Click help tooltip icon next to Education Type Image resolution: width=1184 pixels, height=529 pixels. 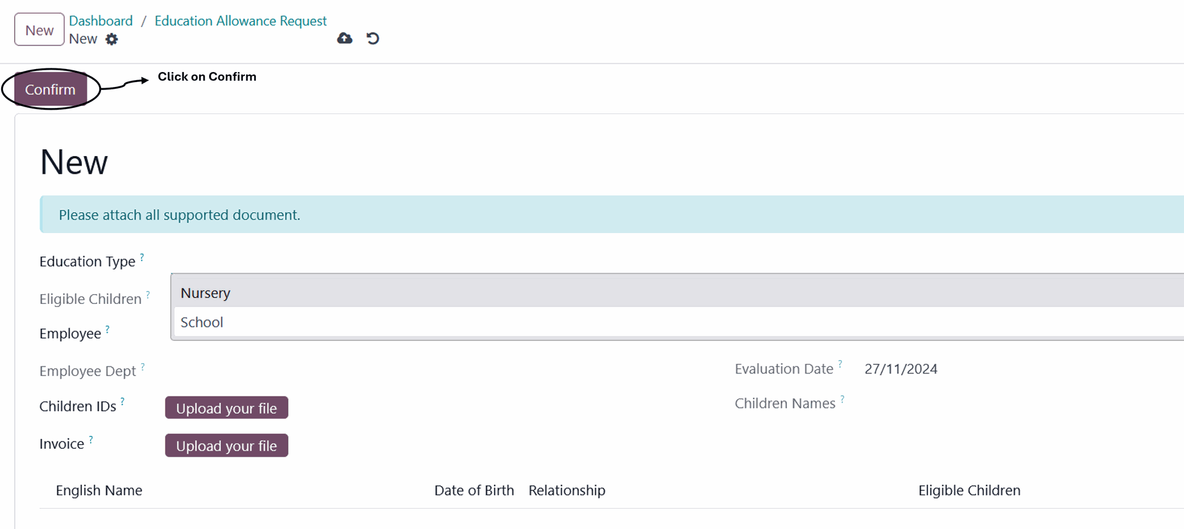click(142, 257)
